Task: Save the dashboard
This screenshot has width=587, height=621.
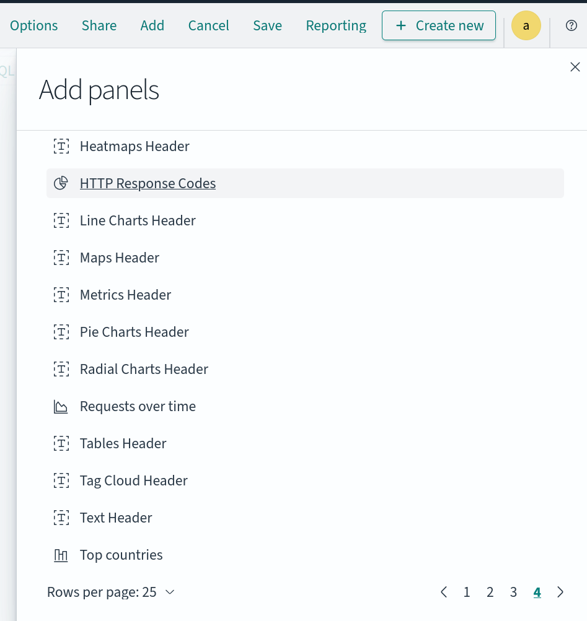Action: coord(267,25)
